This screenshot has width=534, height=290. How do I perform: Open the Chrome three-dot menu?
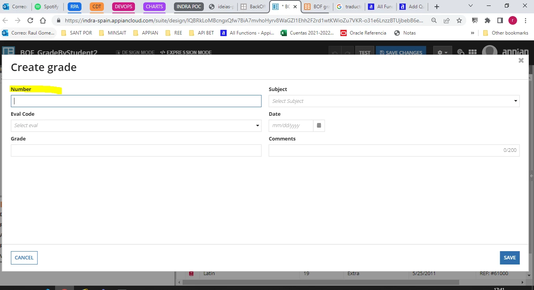[x=526, y=20]
